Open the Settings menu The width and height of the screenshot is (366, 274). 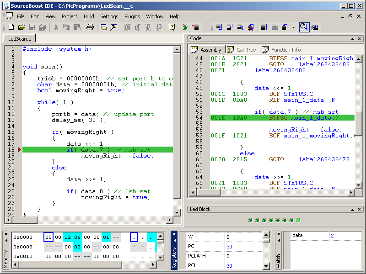coord(109,16)
